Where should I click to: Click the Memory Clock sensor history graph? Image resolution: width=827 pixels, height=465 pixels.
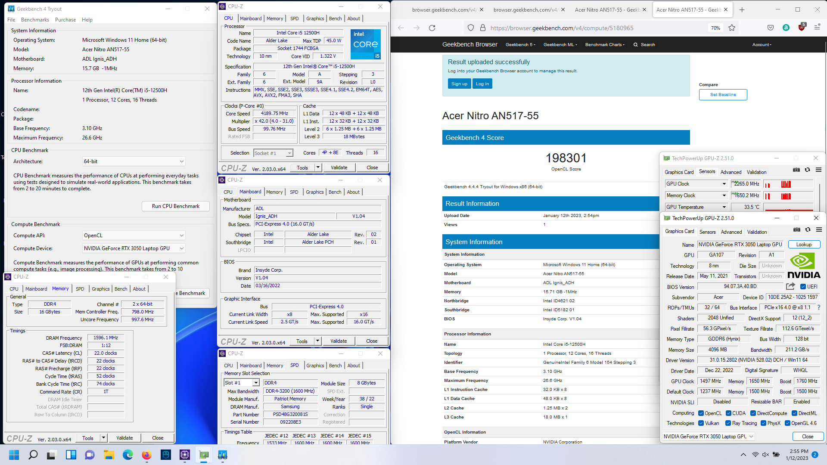click(x=788, y=196)
